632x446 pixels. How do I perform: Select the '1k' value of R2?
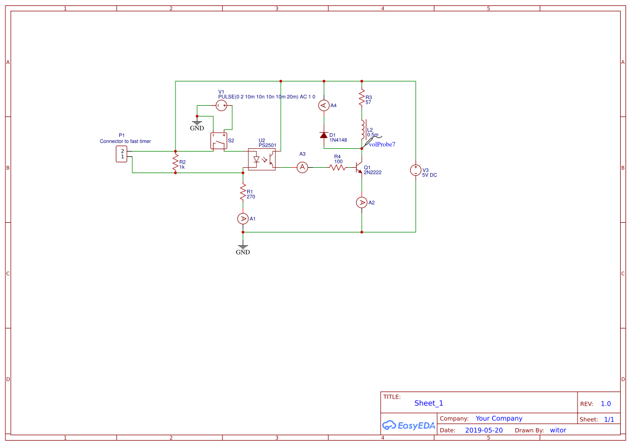[x=182, y=167]
